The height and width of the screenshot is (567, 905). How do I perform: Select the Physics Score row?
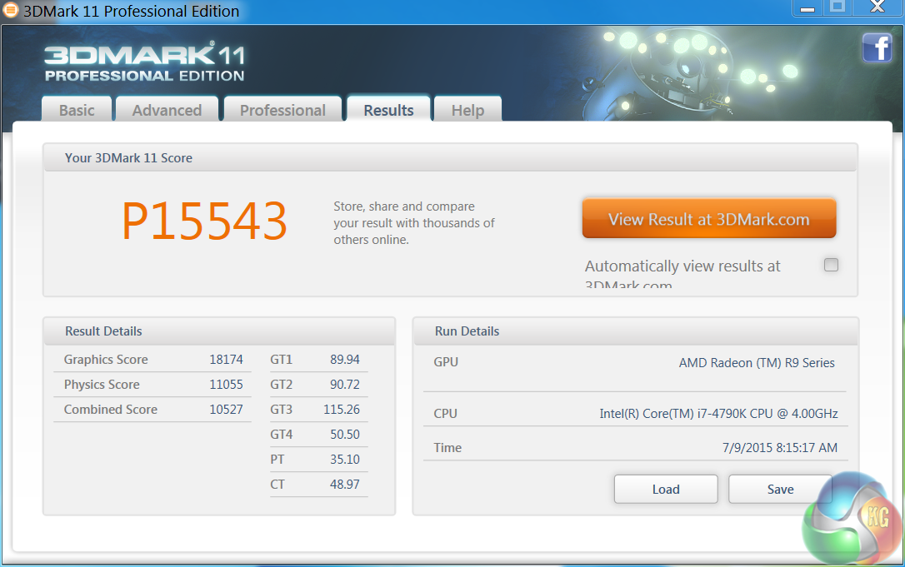[153, 384]
